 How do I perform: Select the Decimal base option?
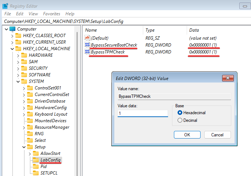[x=179, y=120]
